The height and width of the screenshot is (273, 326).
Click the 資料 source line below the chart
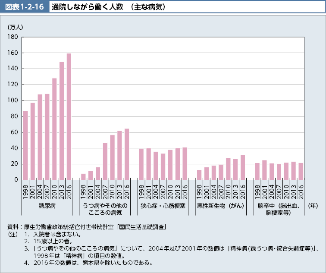click(87, 226)
